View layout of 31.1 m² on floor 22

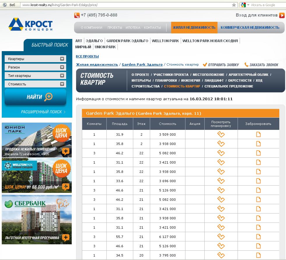pos(221,162)
